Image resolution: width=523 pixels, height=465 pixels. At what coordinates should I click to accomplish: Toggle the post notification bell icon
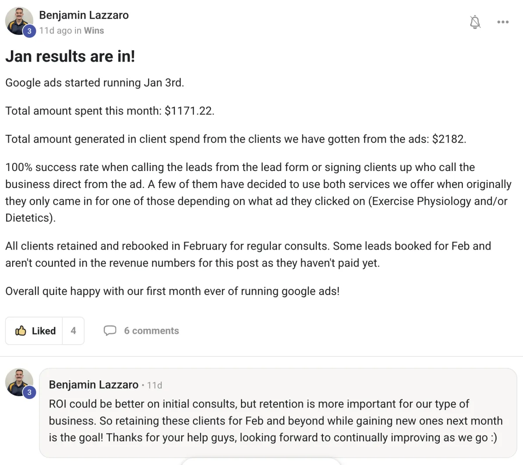coord(475,22)
